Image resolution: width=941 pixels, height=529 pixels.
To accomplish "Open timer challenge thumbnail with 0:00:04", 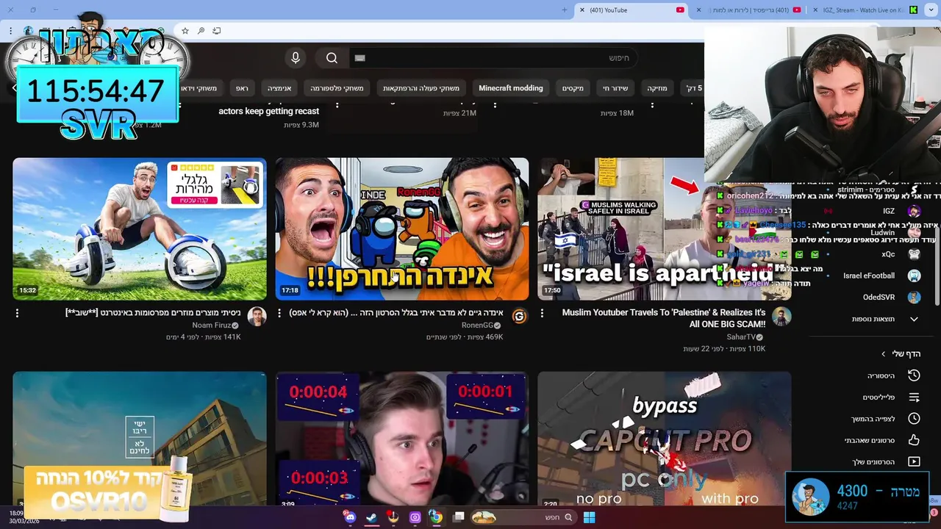I will 402,439.
